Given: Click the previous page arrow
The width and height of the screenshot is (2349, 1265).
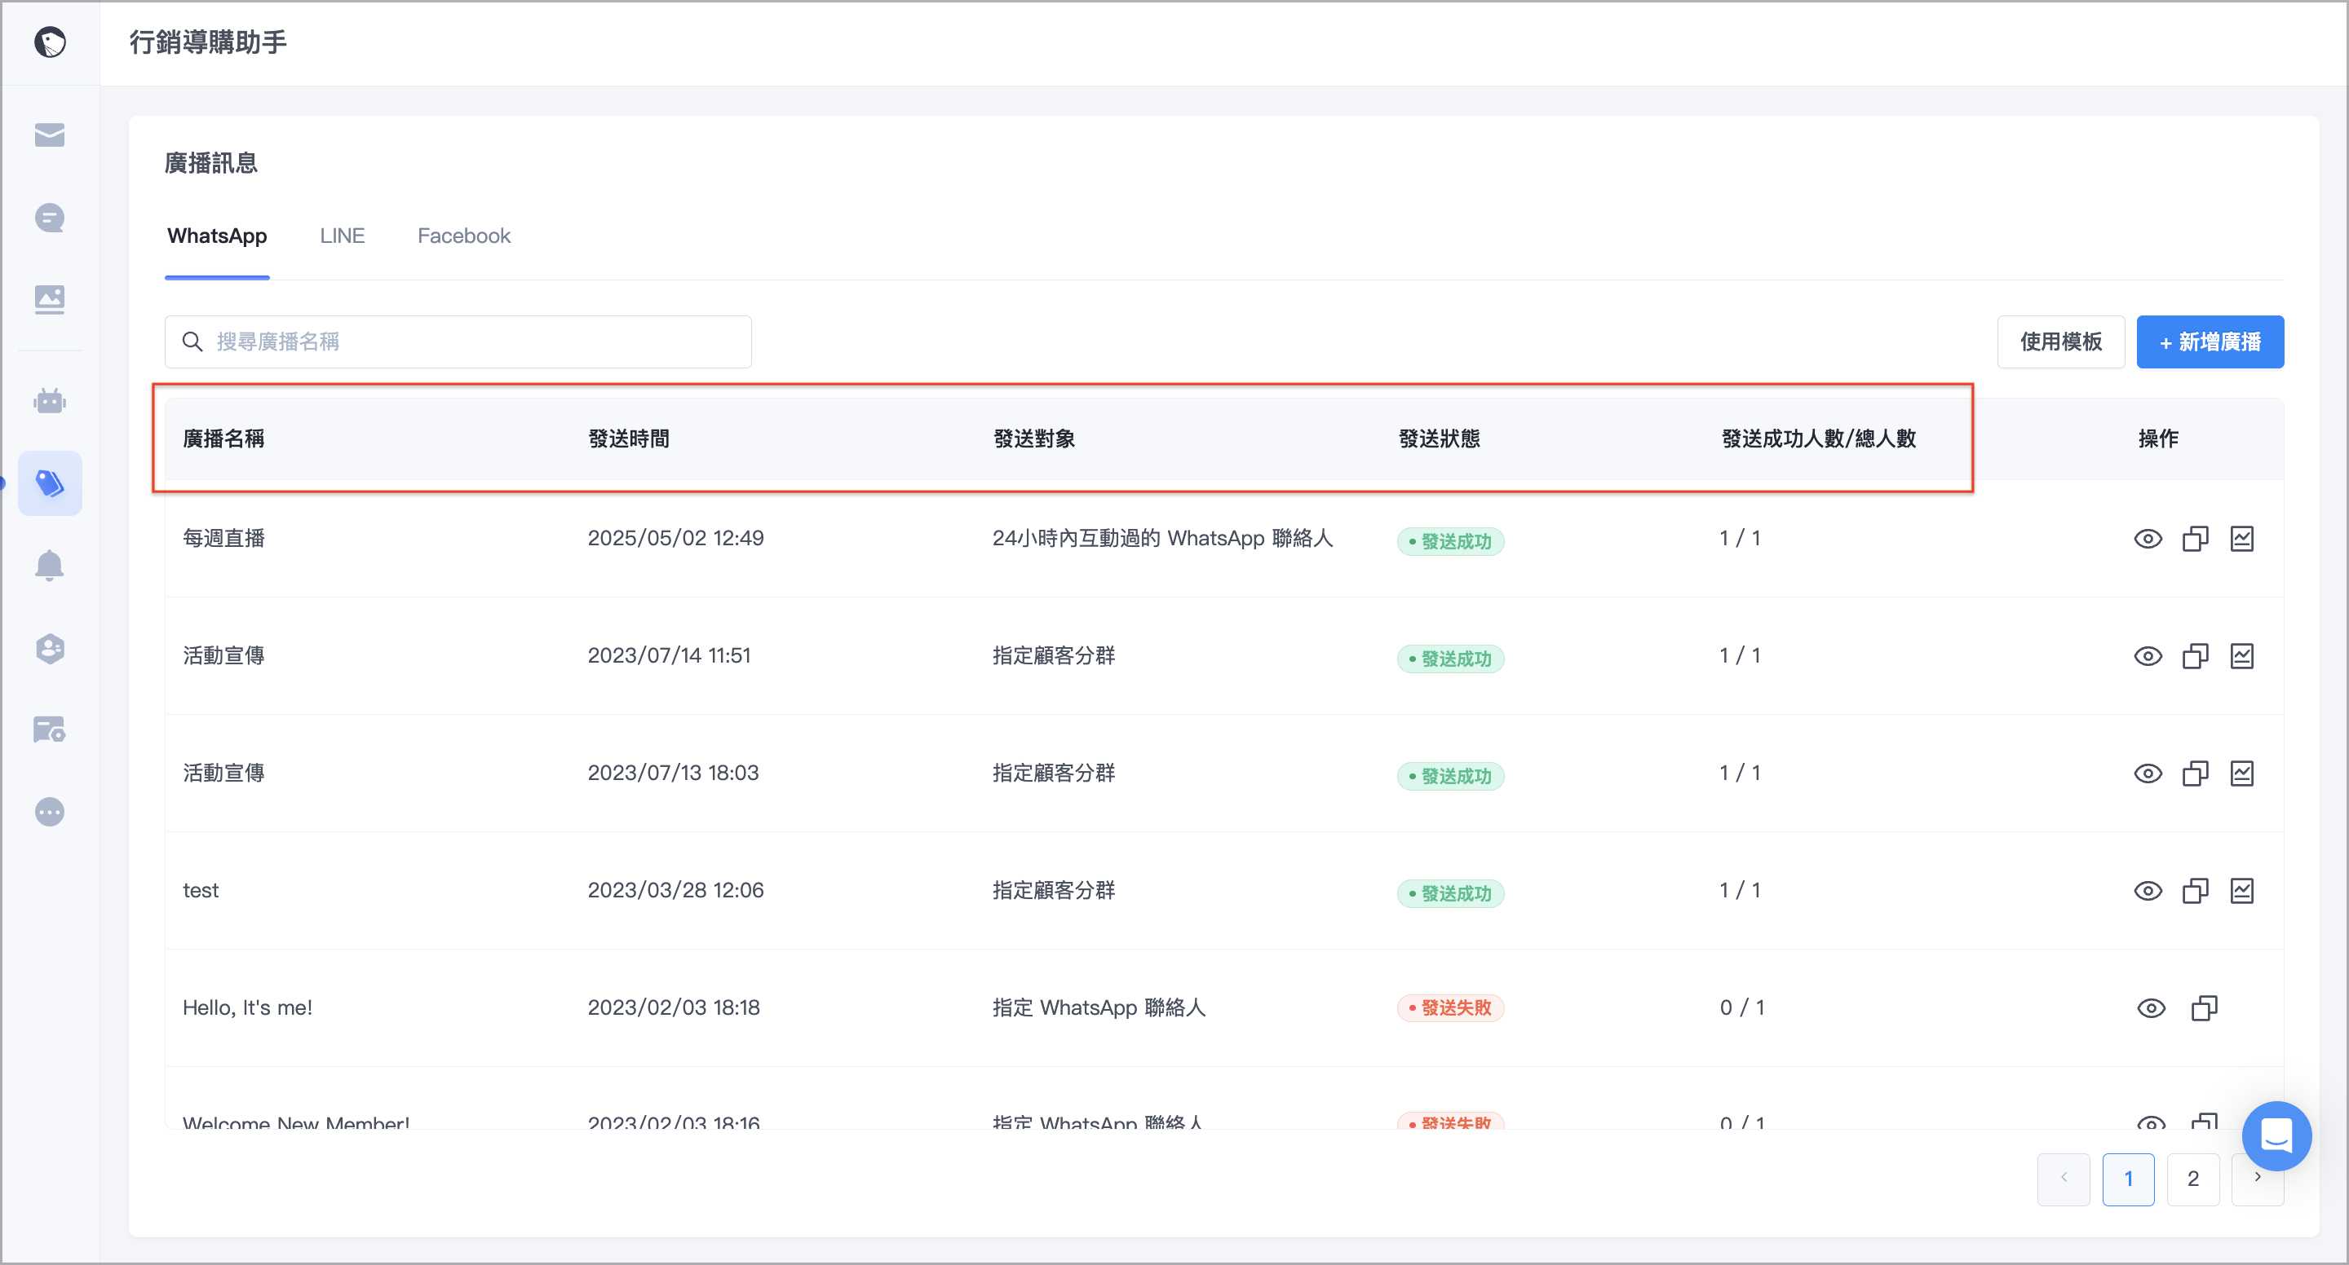Looking at the screenshot, I should click(2064, 1179).
